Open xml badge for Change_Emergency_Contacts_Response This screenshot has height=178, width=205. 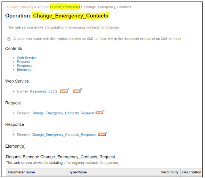(x=102, y=134)
